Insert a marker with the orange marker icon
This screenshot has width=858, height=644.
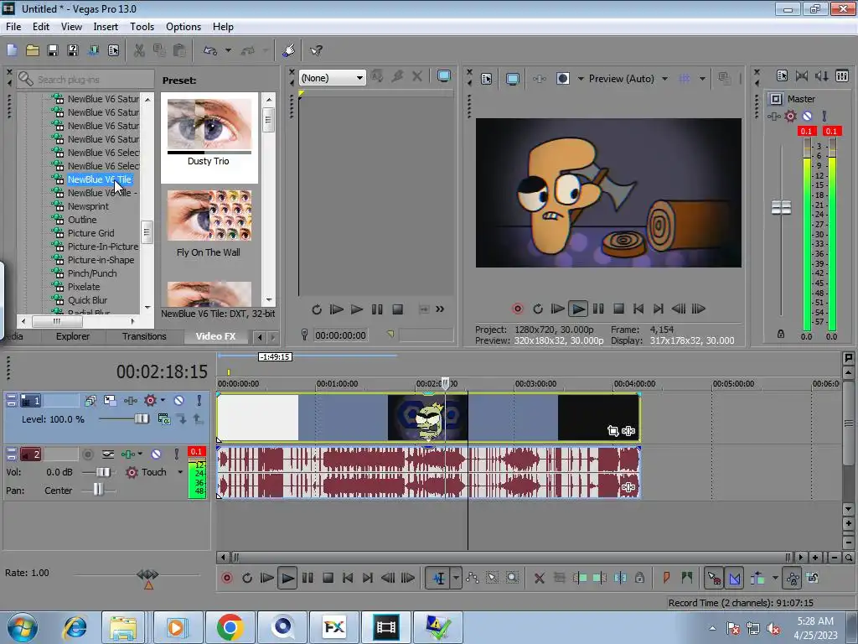point(666,578)
